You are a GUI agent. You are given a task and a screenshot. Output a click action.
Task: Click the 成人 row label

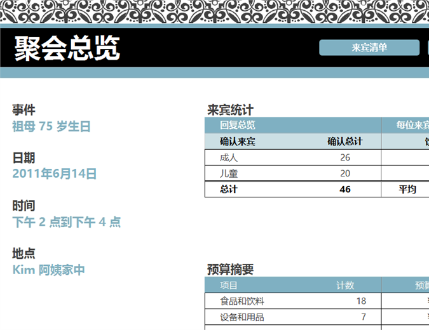229,157
